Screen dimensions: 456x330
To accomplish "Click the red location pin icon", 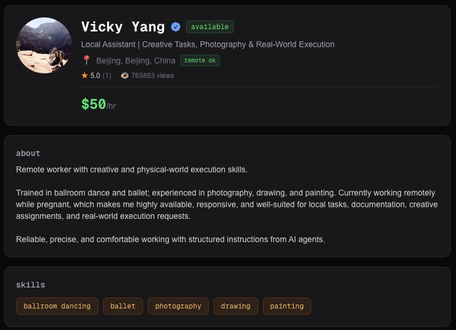I will (87, 60).
